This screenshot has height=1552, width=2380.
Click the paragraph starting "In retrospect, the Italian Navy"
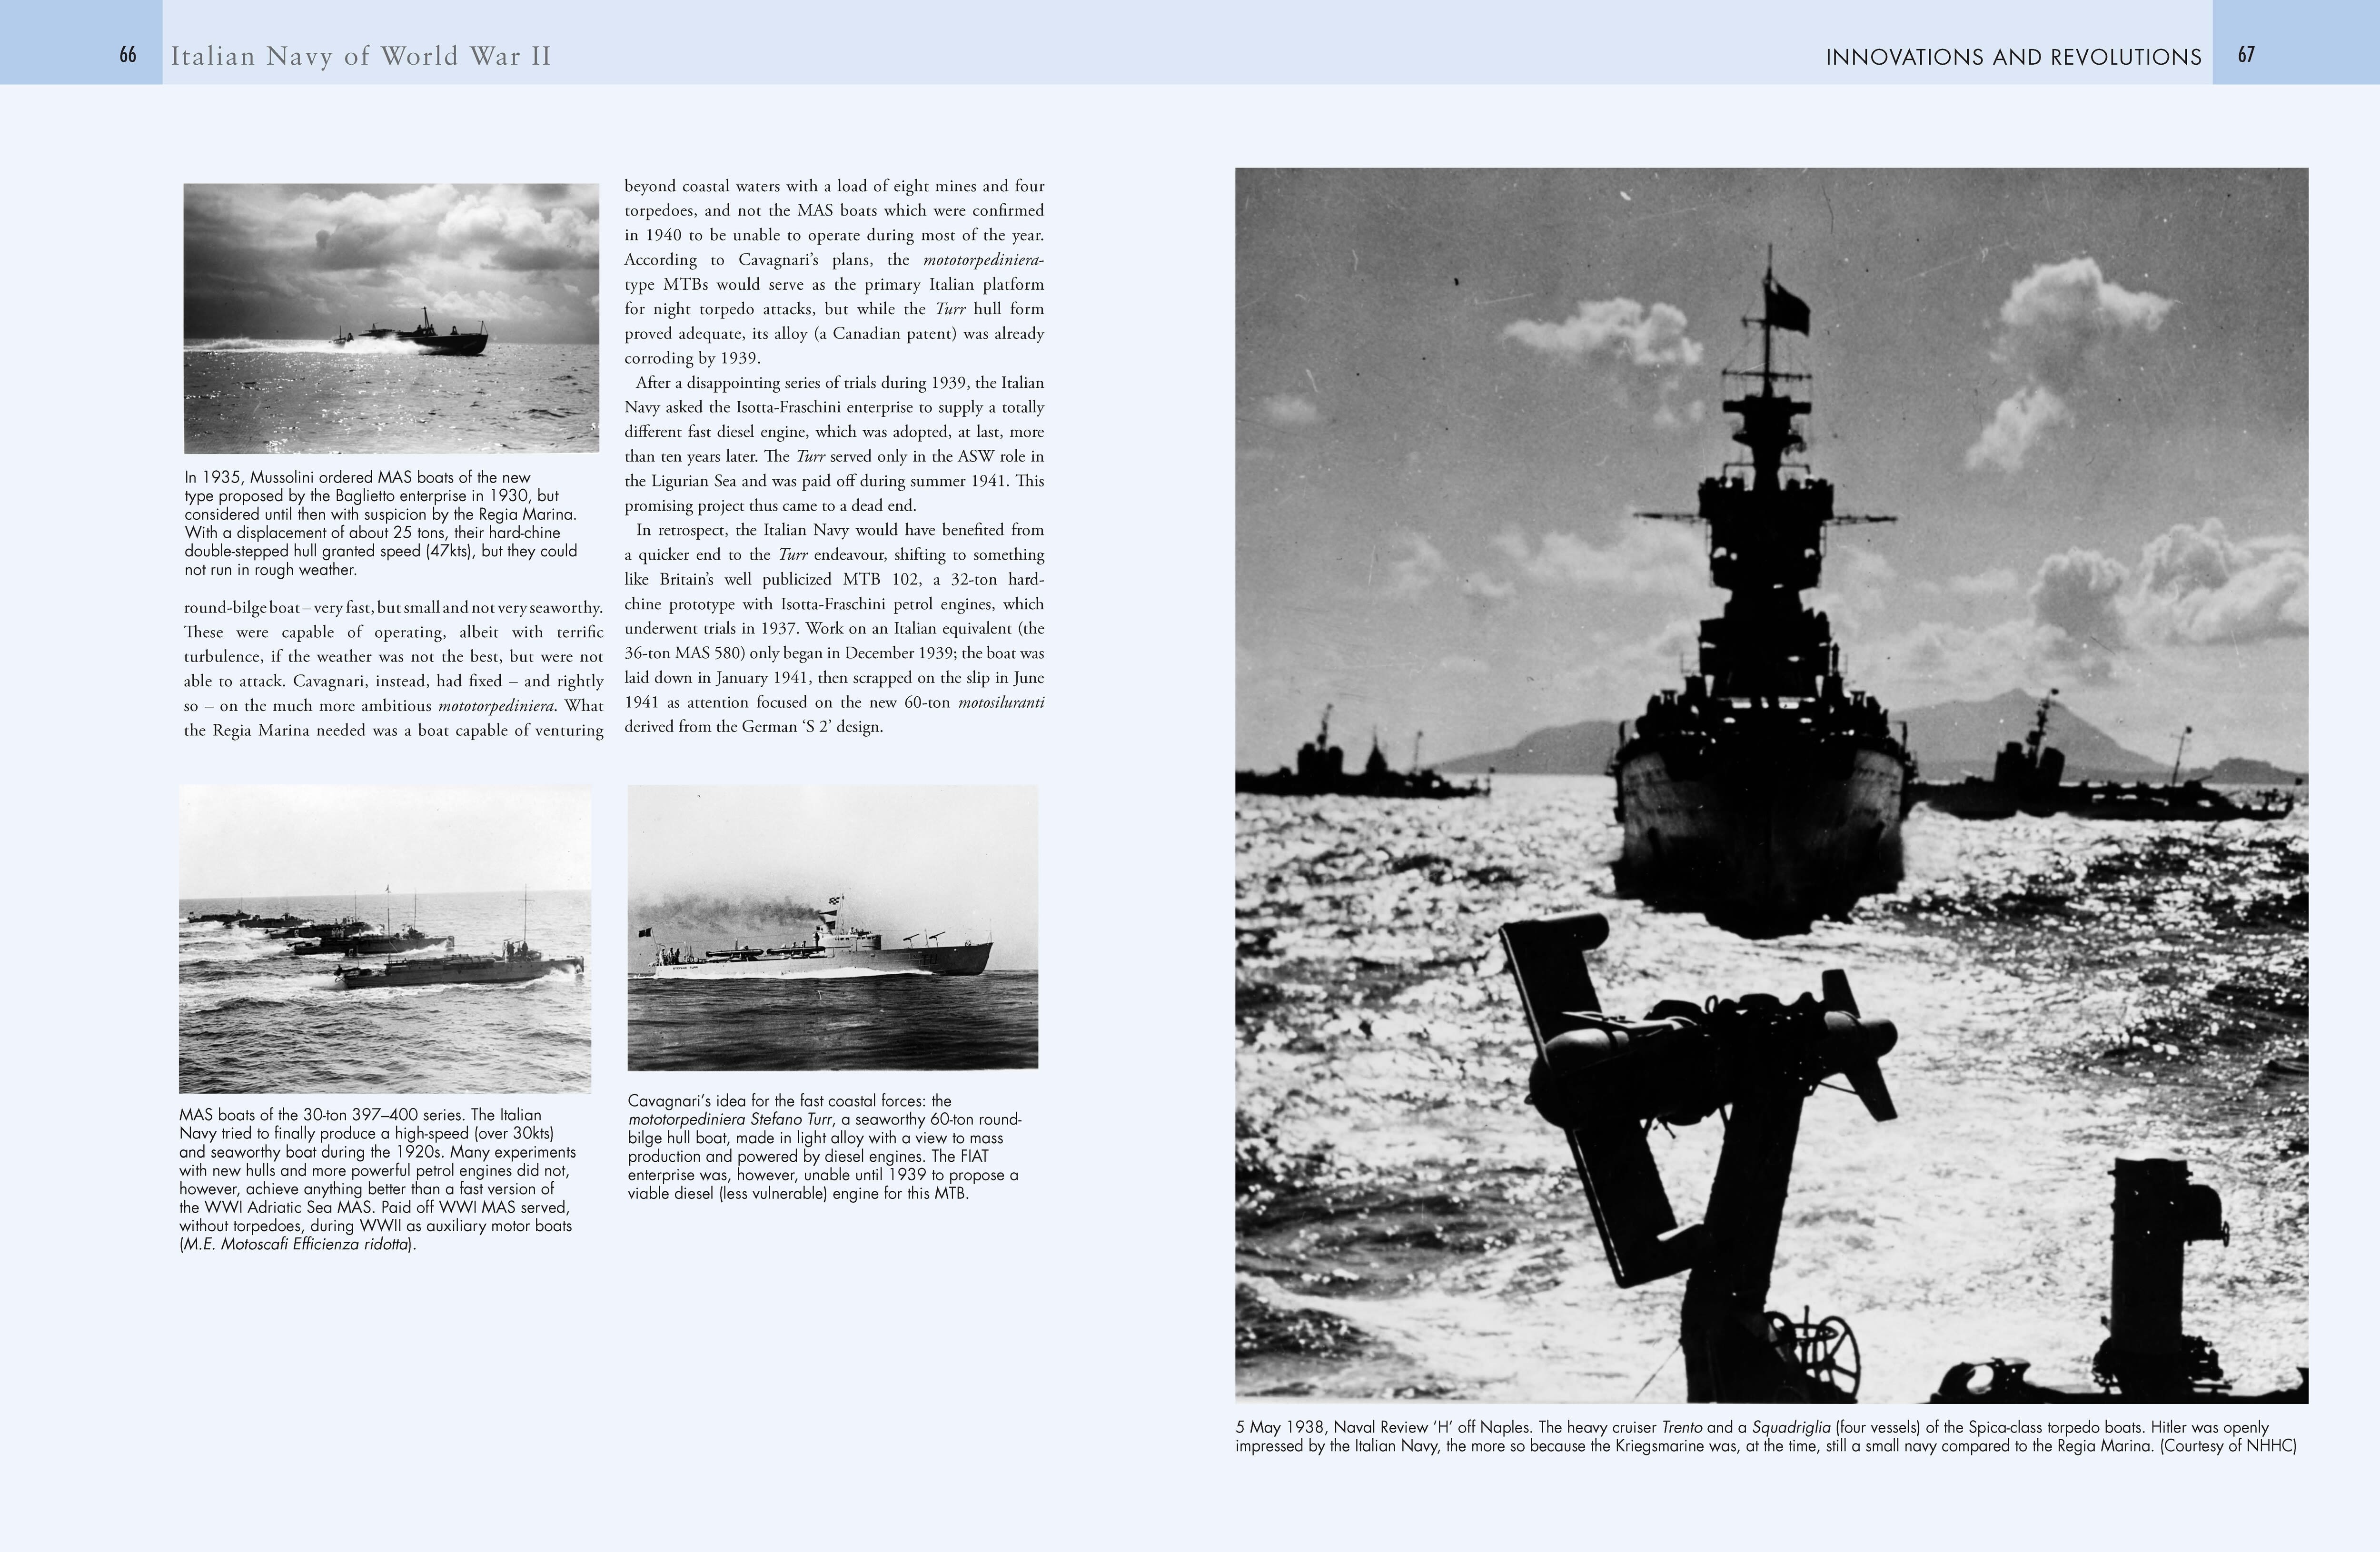tap(834, 628)
